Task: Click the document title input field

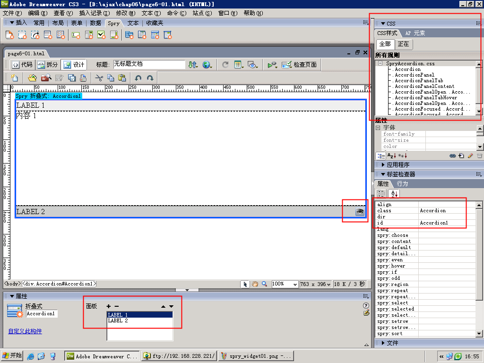Action: pyautogui.click(x=148, y=64)
